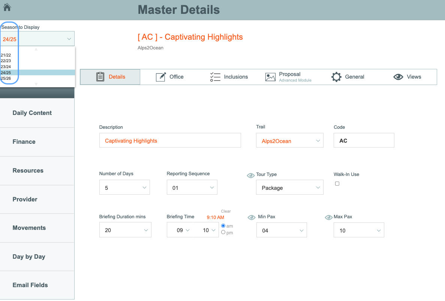Choose season 21/22 from the list

[x=37, y=55]
